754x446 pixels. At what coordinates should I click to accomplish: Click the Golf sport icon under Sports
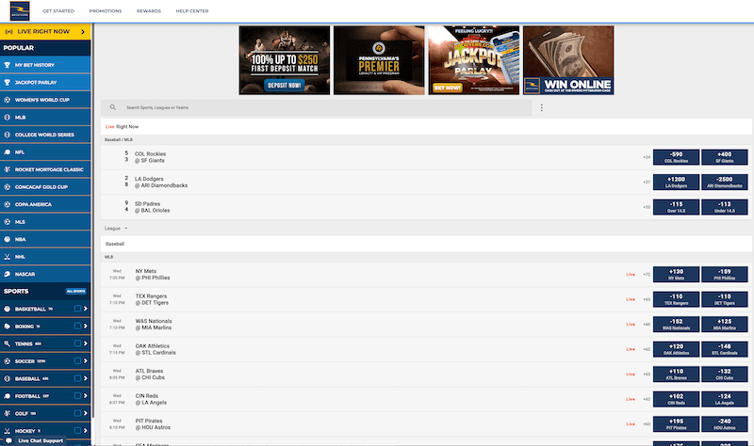click(8, 413)
